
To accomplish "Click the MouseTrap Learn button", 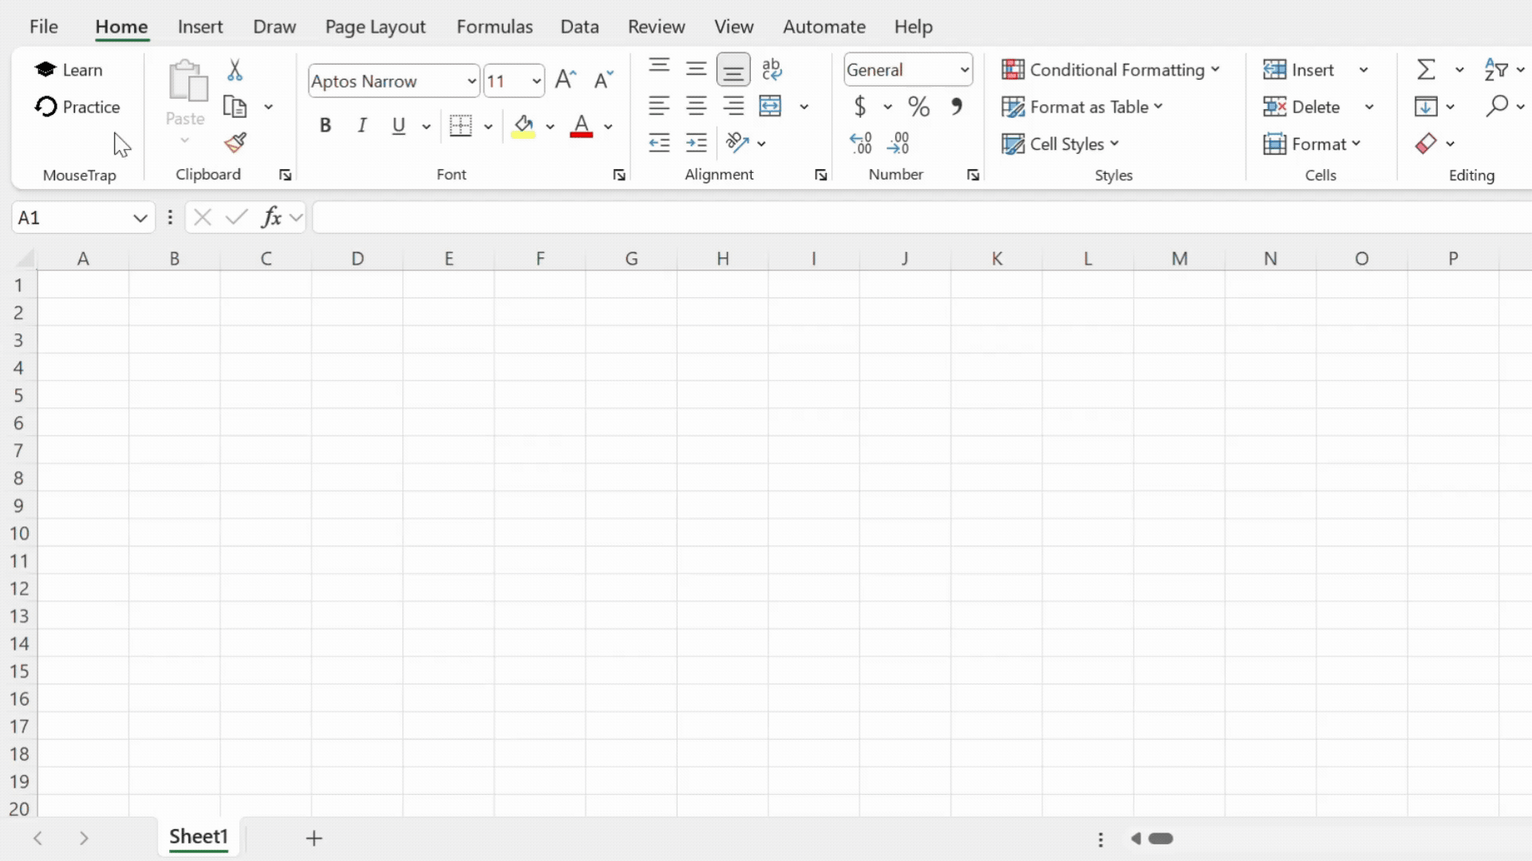I will [69, 70].
